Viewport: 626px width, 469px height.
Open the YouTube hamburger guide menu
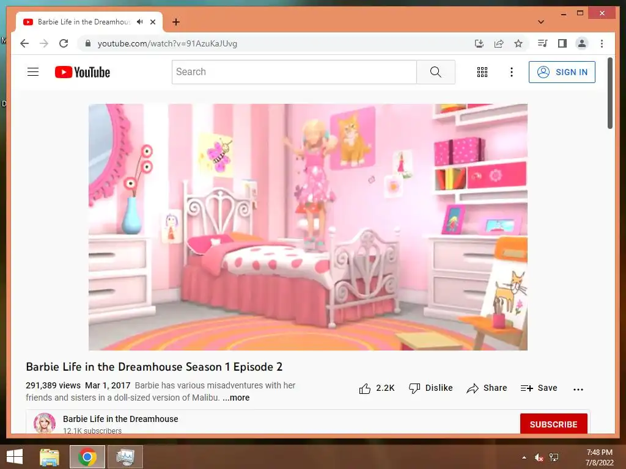[33, 72]
